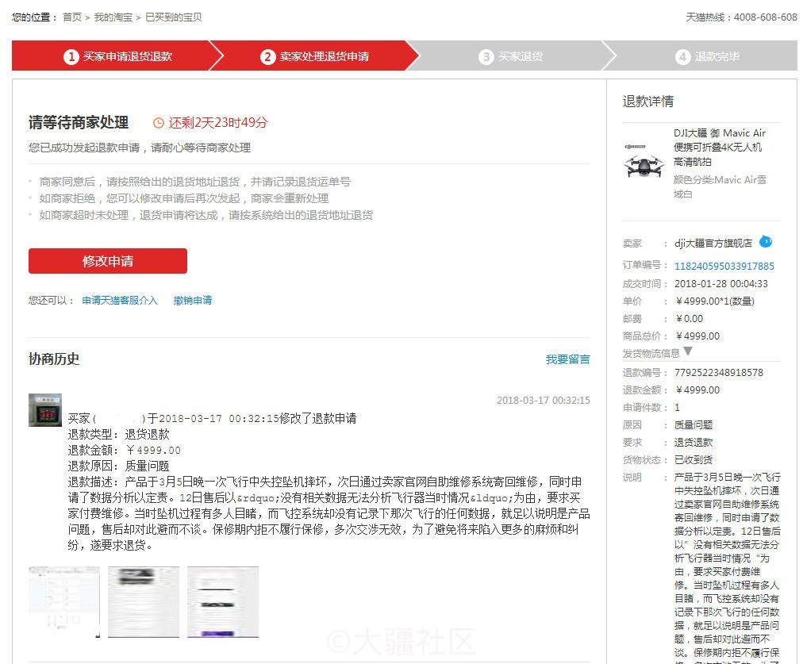
Task: Click the 退款详情 panel heading
Action: [647, 102]
